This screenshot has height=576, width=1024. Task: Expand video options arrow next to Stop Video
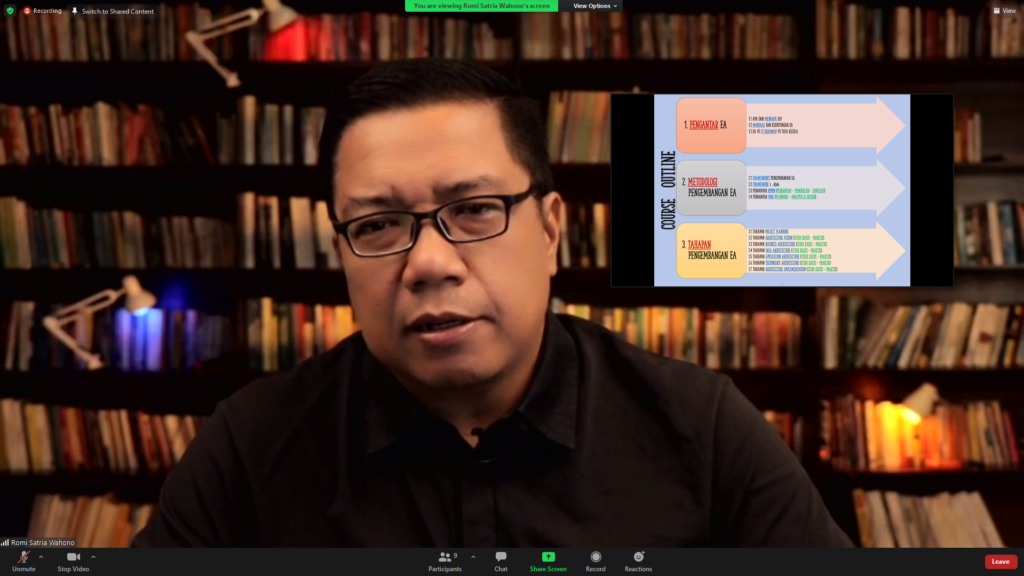coord(93,557)
